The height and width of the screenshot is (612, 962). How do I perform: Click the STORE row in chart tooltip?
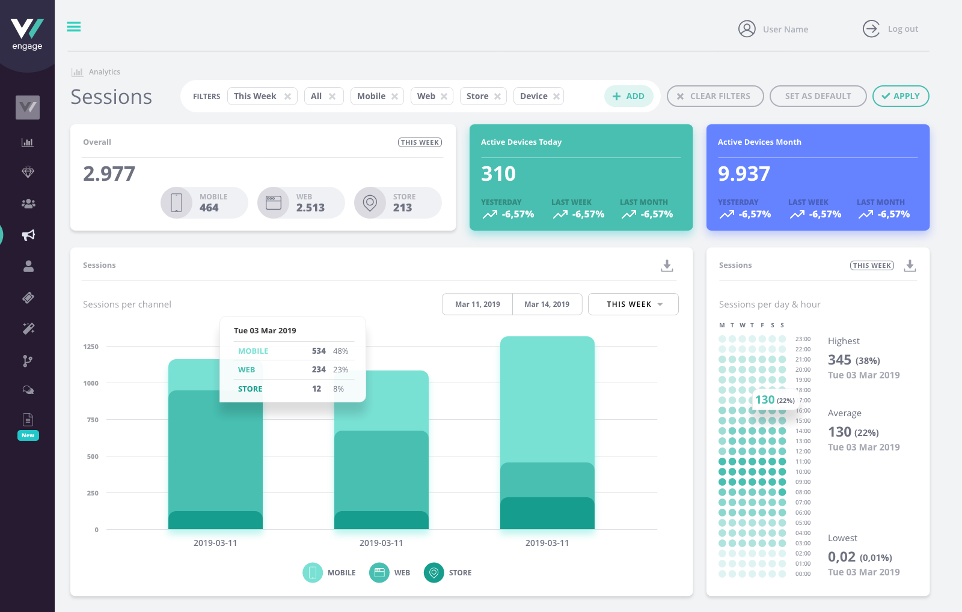(293, 389)
